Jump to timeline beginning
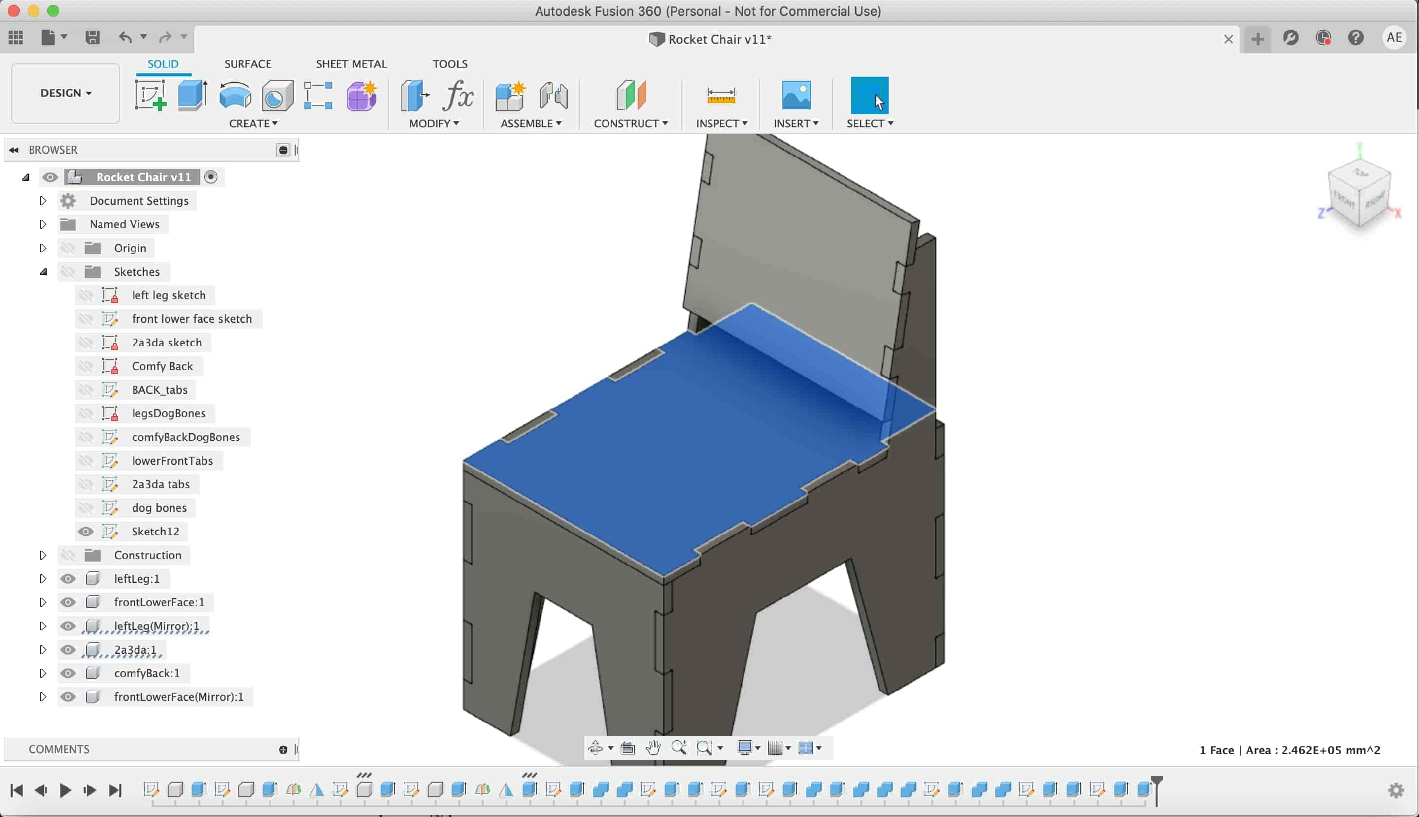 tap(16, 790)
